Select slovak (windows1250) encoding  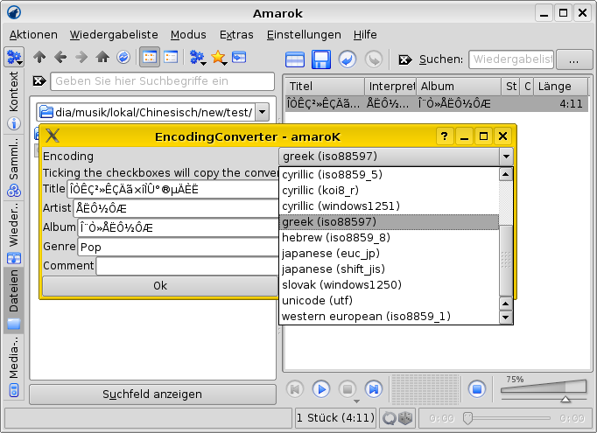[390, 284]
